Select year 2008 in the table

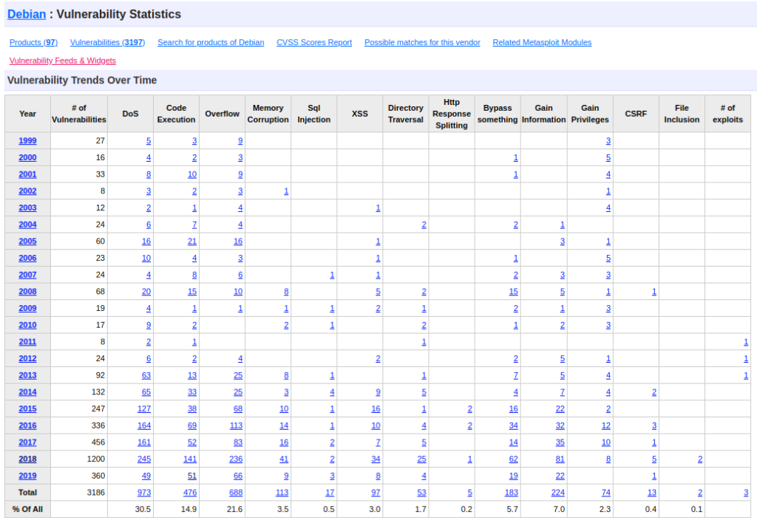27,292
